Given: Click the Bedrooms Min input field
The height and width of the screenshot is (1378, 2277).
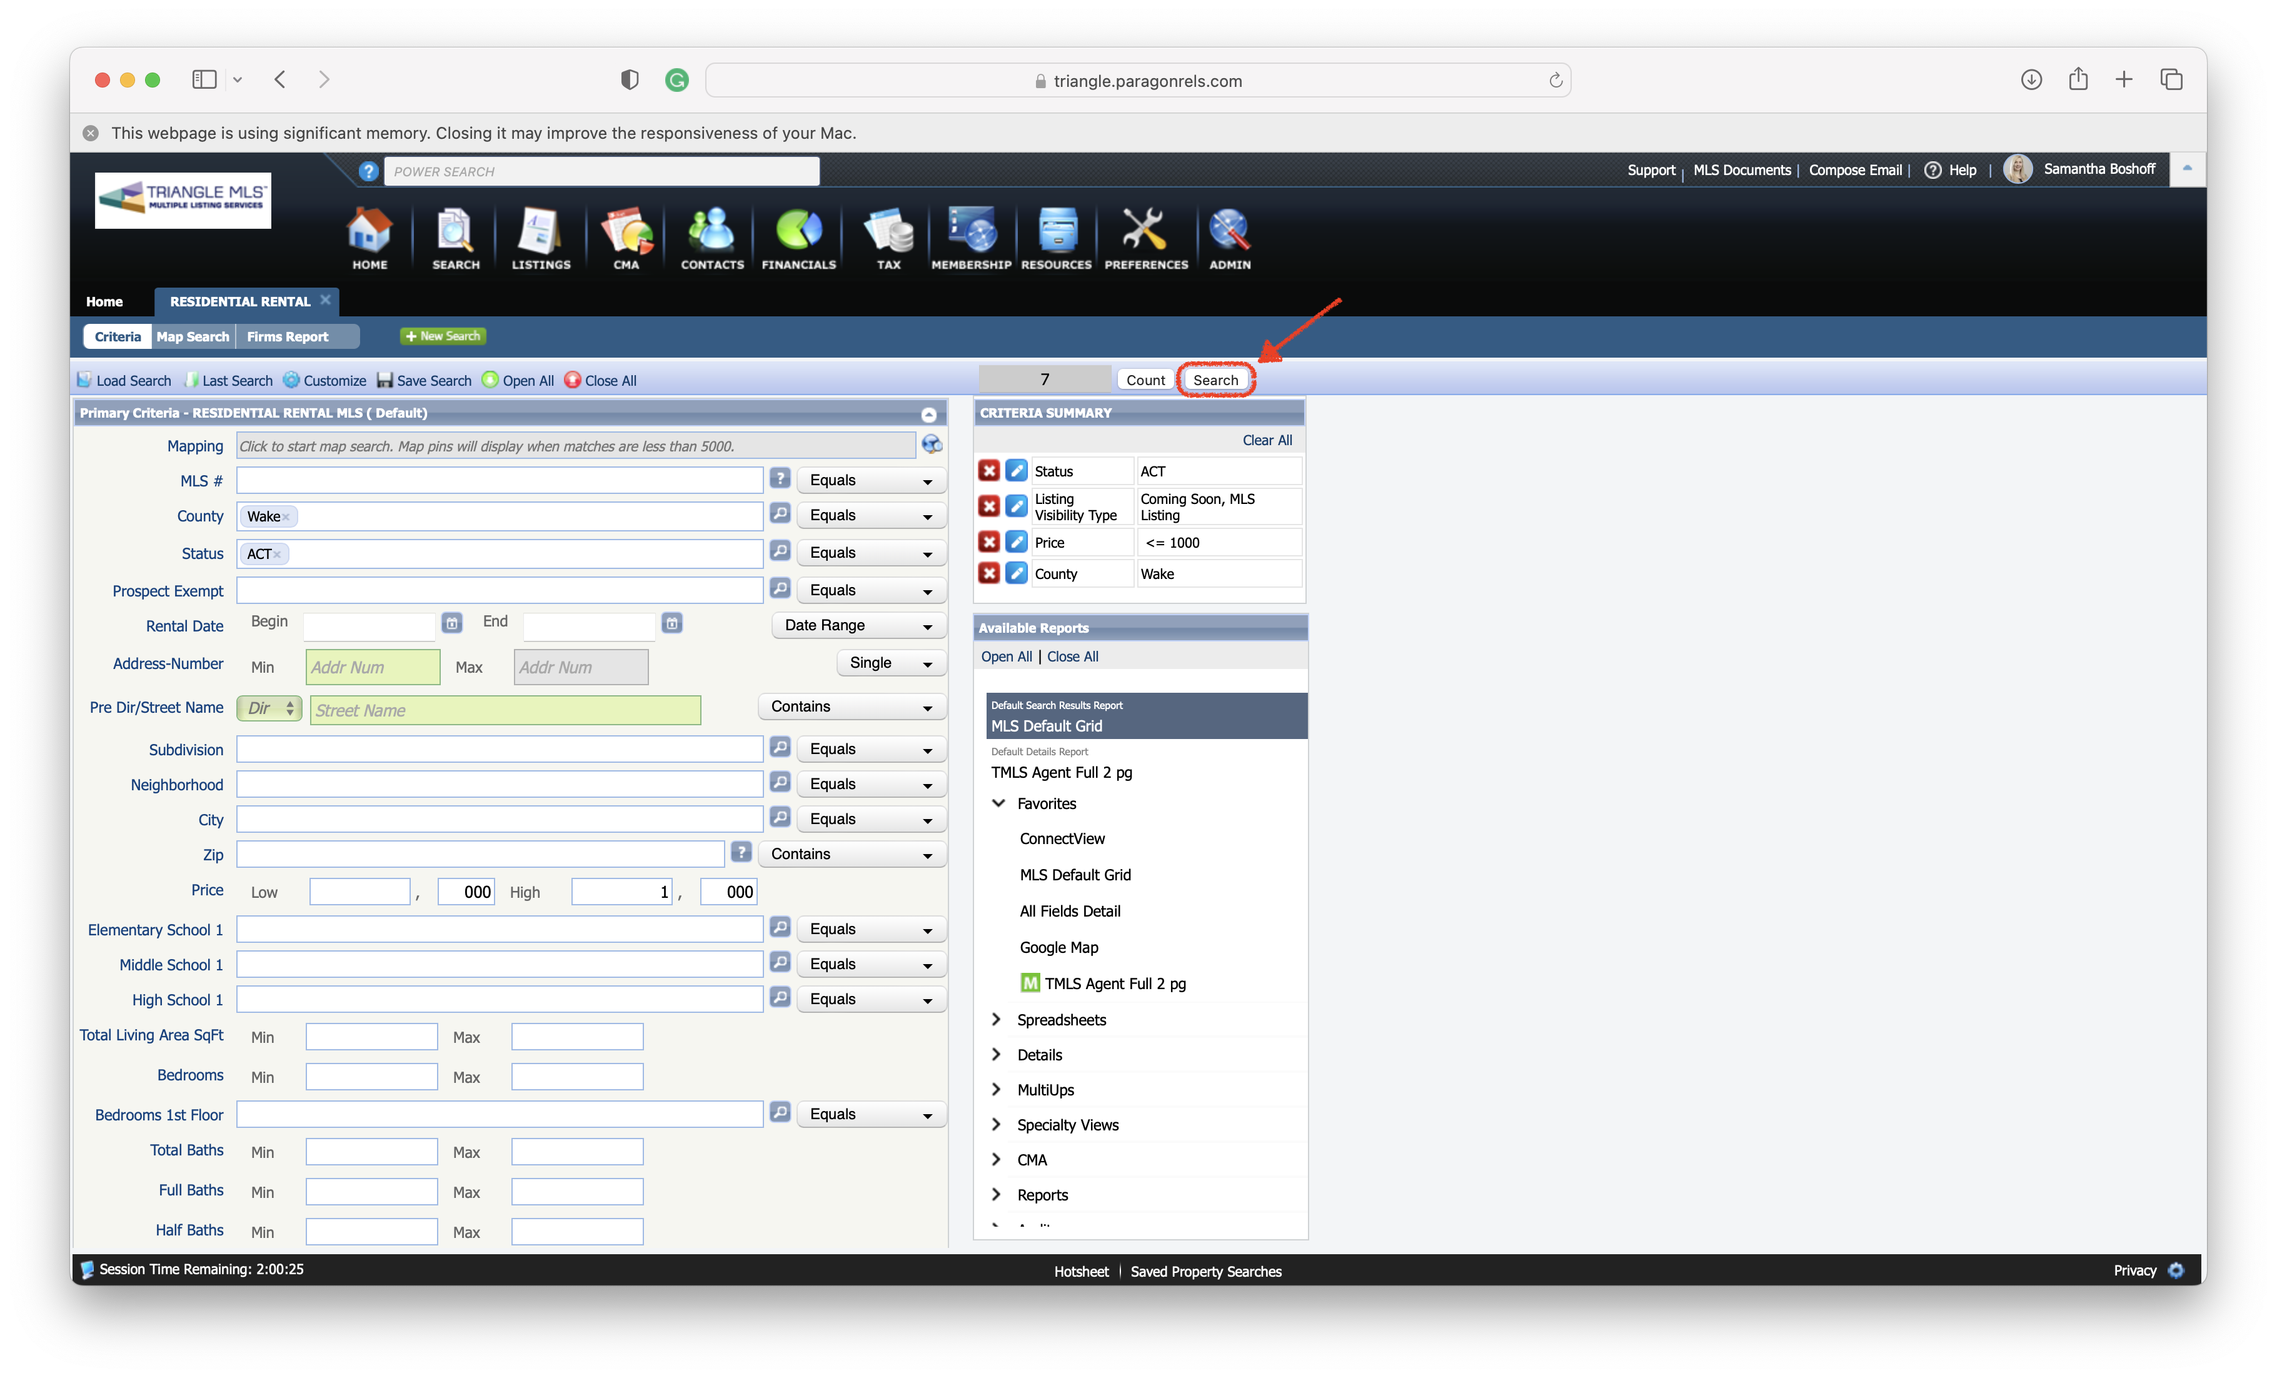Looking at the screenshot, I should [371, 1076].
